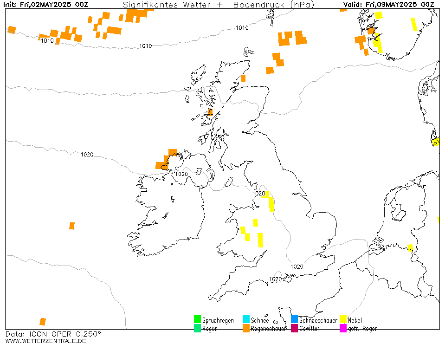
Task: Click the Init: Fri,02MAY2025 00Z text
Action: (x=45, y=5)
